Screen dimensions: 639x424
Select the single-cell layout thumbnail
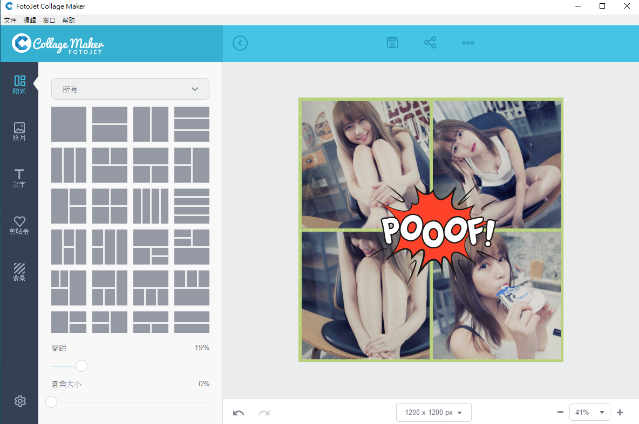[x=69, y=124]
